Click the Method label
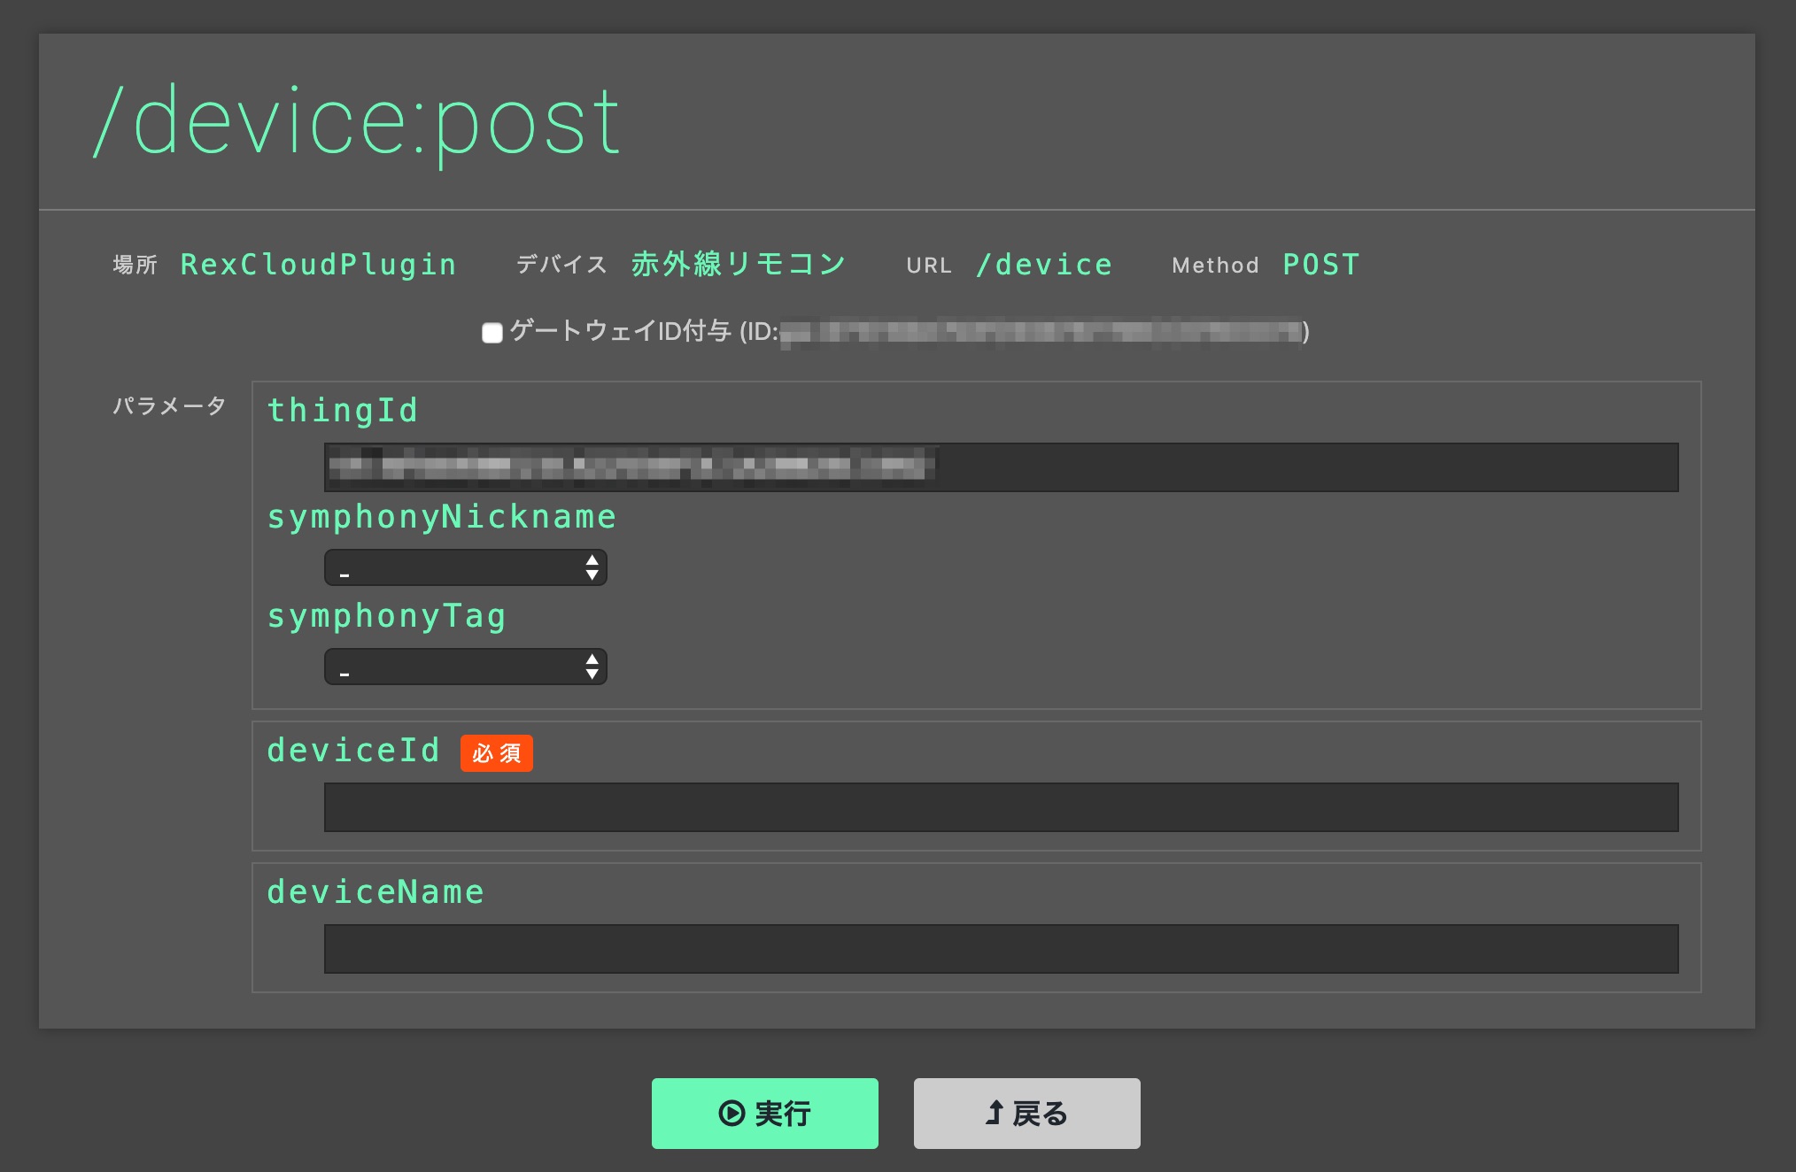 coord(1215,266)
